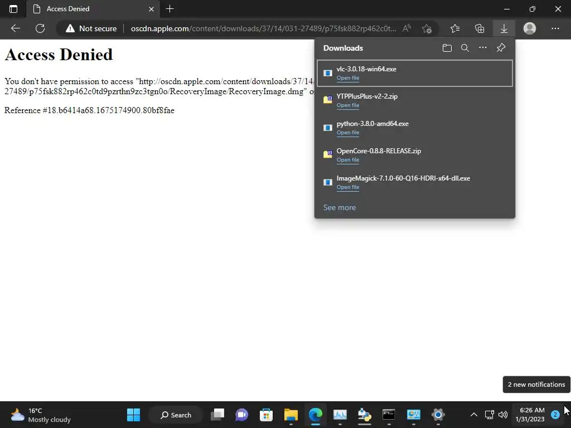
Task: Open file link for OpenCore-0.8.8-RELEASE.zip
Action: click(348, 160)
